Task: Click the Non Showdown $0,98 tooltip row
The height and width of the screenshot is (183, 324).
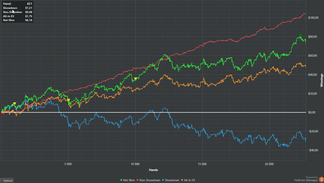Action: click(18, 12)
